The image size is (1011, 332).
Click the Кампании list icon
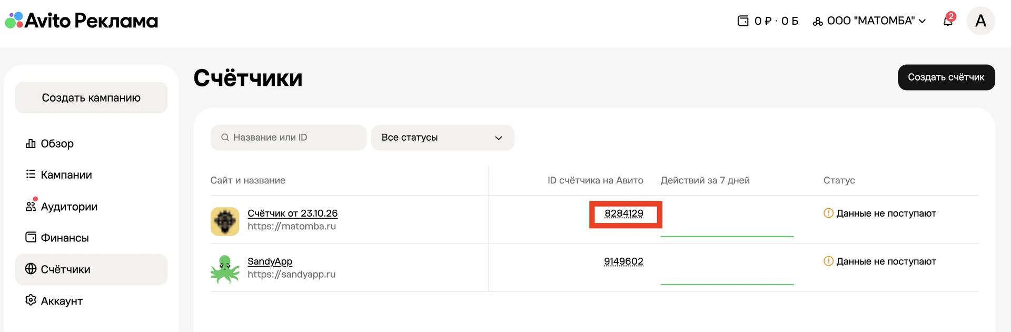31,174
